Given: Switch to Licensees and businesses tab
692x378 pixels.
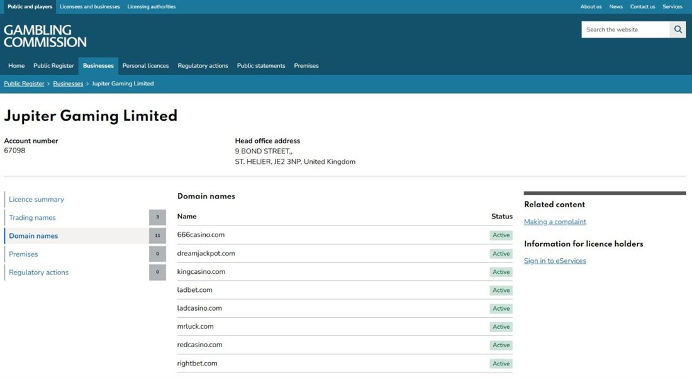Looking at the screenshot, I should 89,7.
